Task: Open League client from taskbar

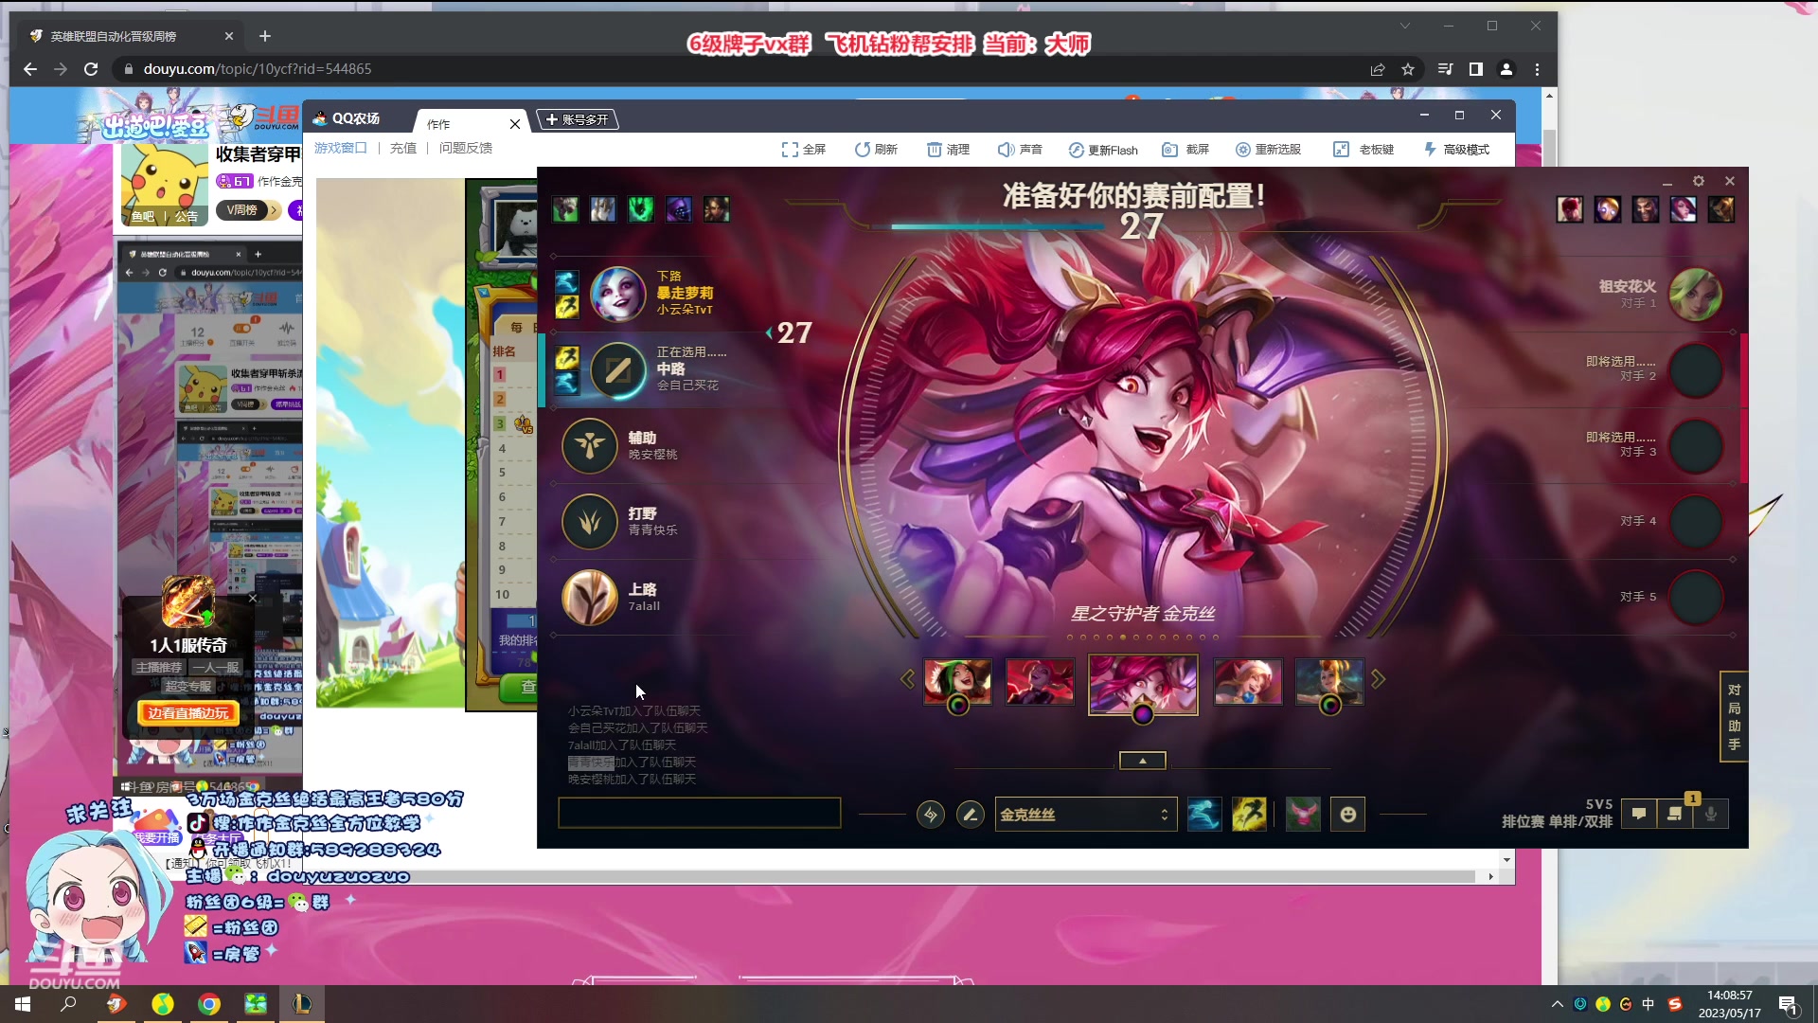Action: coord(302,1004)
